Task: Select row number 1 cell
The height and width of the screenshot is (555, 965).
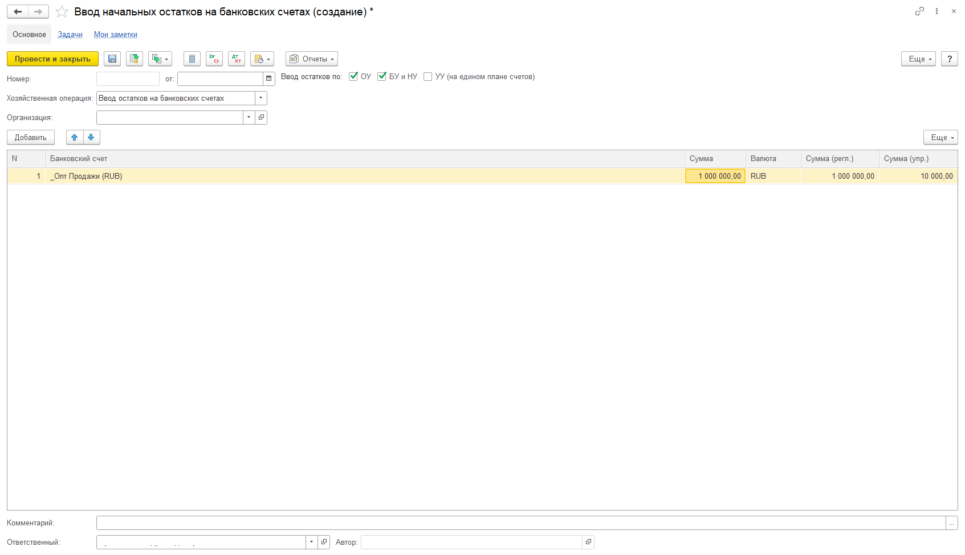Action: pyautogui.click(x=26, y=176)
